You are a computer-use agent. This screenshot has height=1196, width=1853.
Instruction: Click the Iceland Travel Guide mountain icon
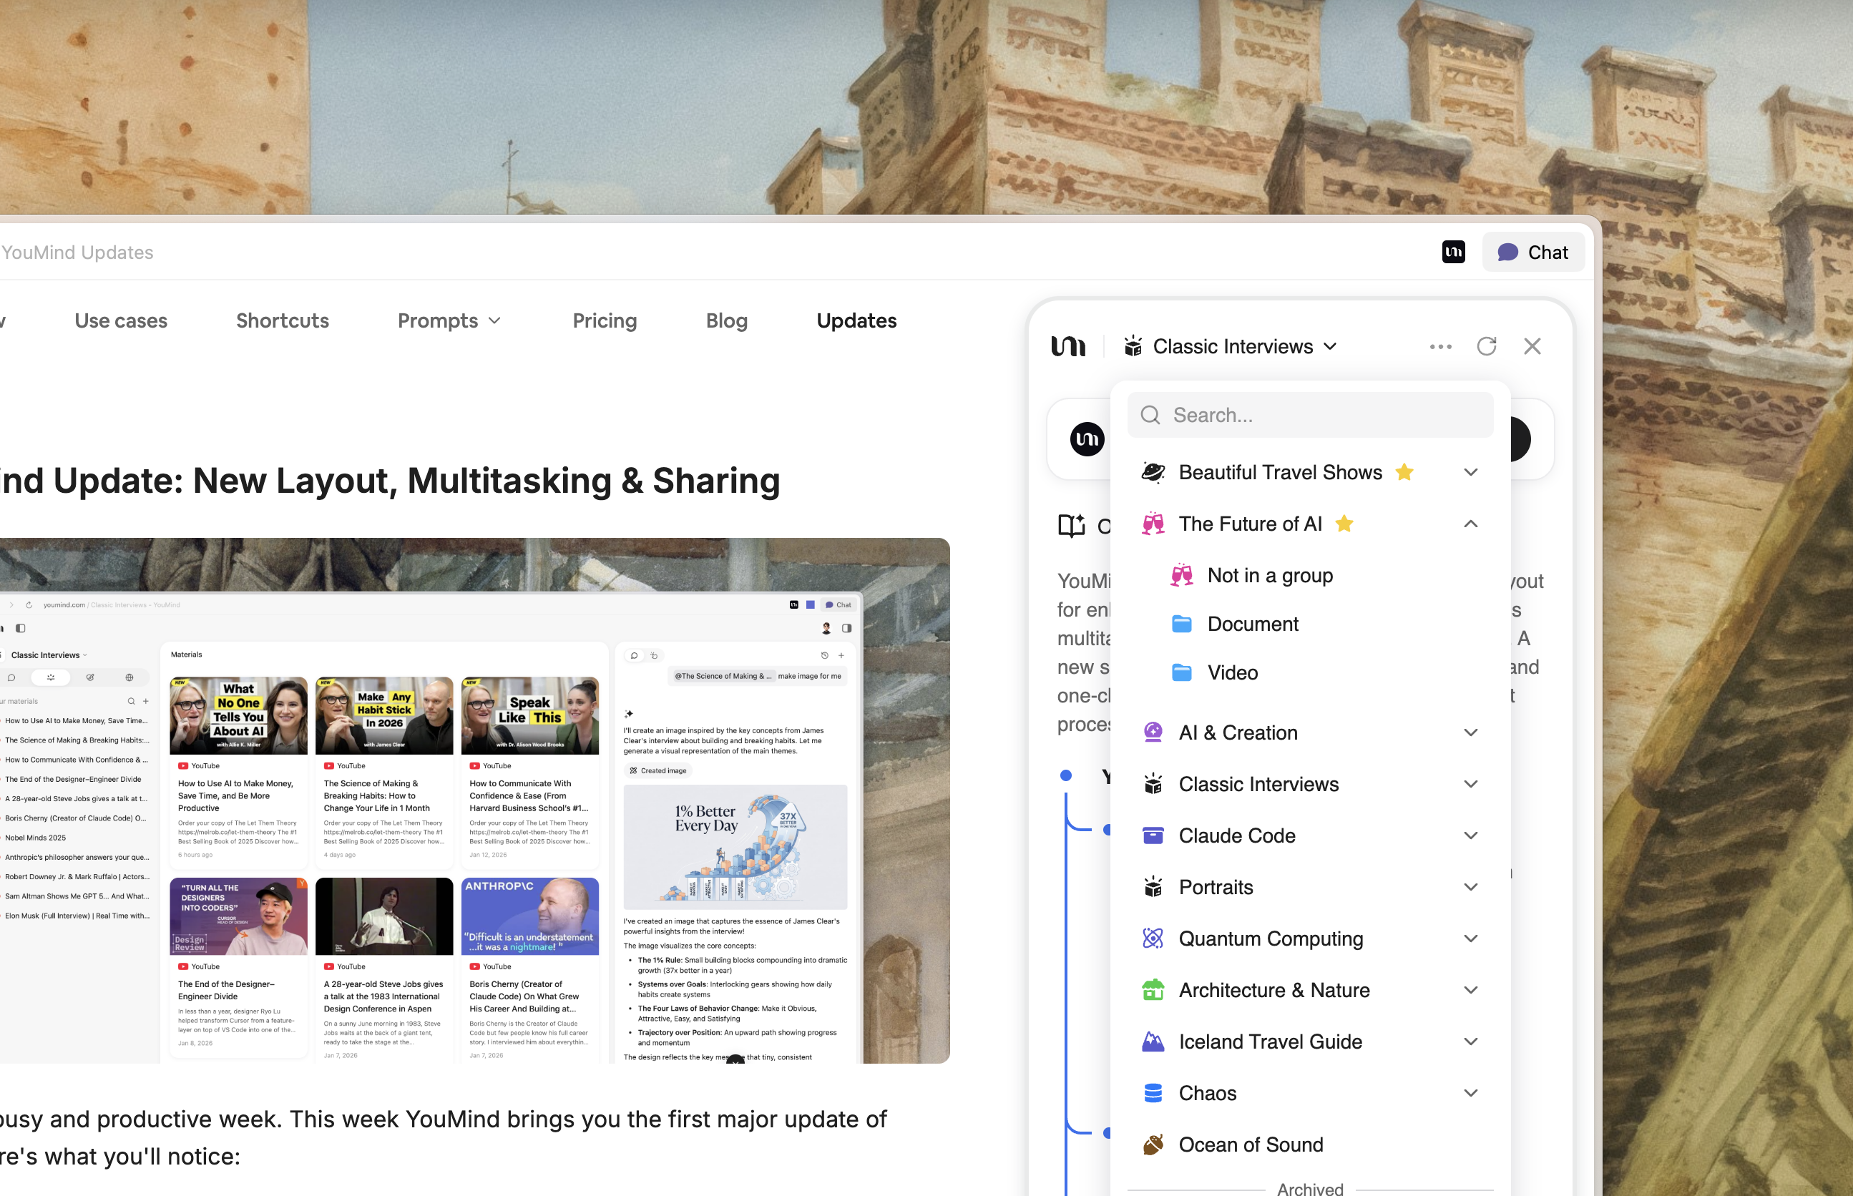coord(1153,1041)
